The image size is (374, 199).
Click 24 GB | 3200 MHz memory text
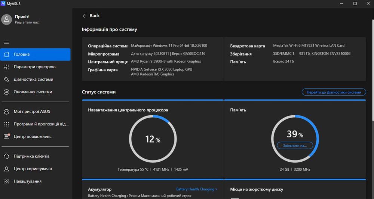click(295, 170)
